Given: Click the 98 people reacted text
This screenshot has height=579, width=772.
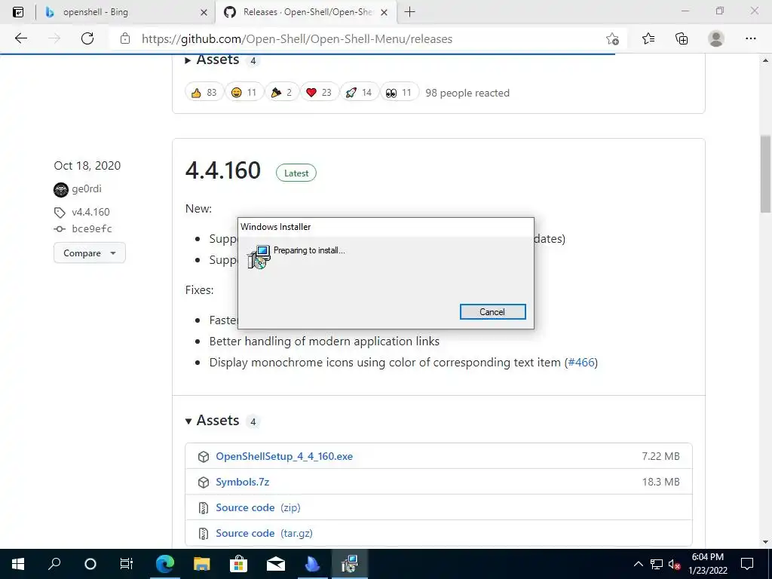Looking at the screenshot, I should (x=467, y=93).
